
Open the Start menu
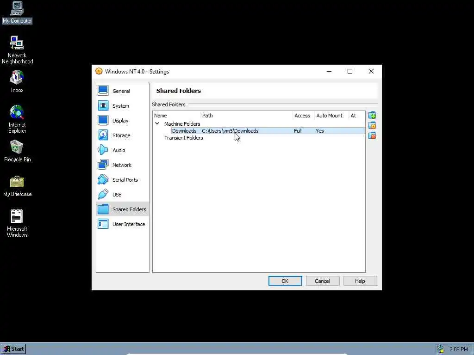click(x=13, y=349)
